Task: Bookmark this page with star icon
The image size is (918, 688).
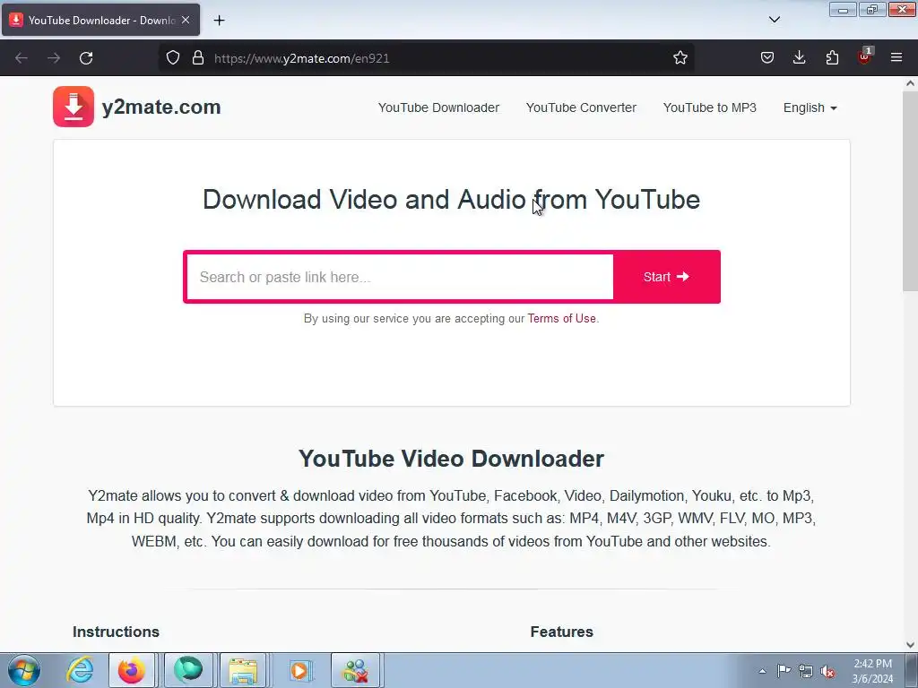Action: click(x=680, y=57)
